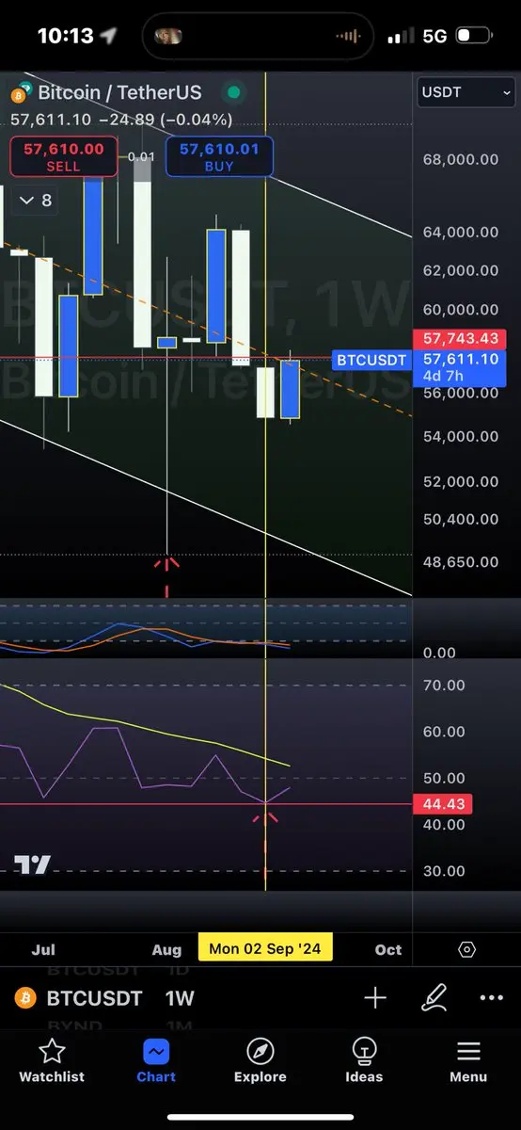Screen dimensions: 521x1130
Task: Tap the 70.00 RSI scale level
Action: tap(443, 686)
